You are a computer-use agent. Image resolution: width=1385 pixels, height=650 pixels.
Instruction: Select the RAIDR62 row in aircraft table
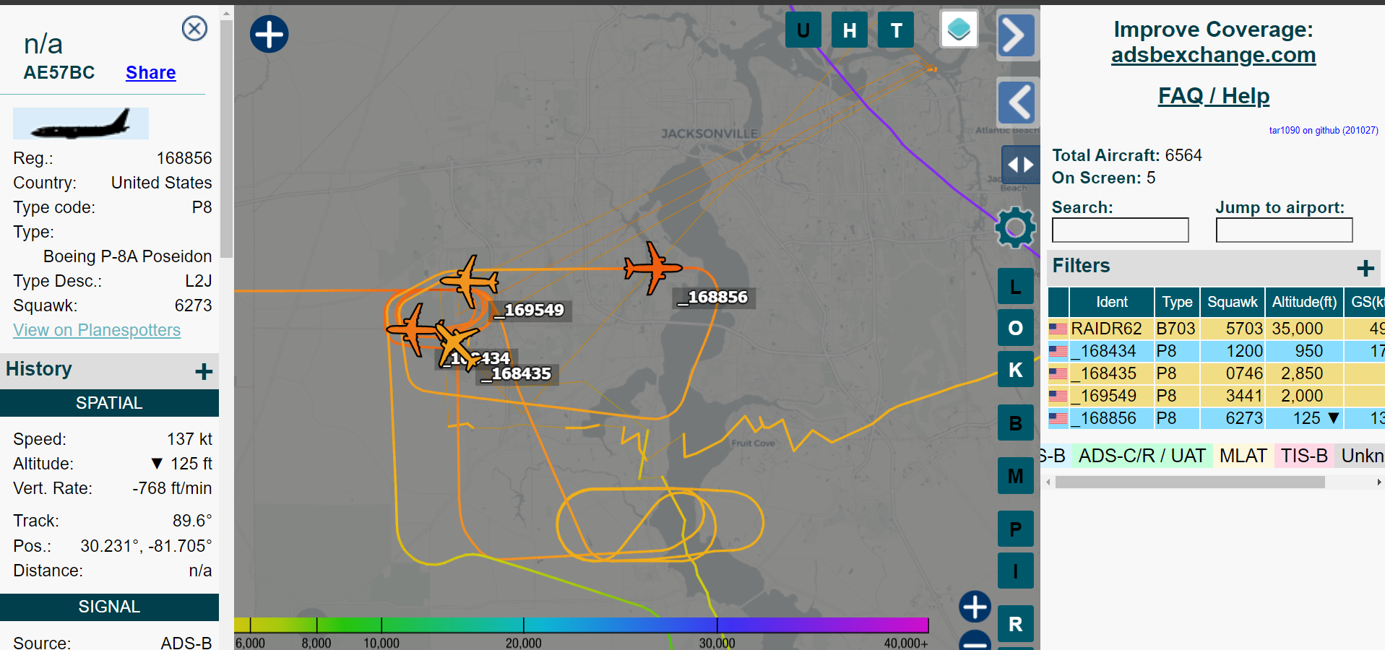pyautogui.click(x=1216, y=329)
